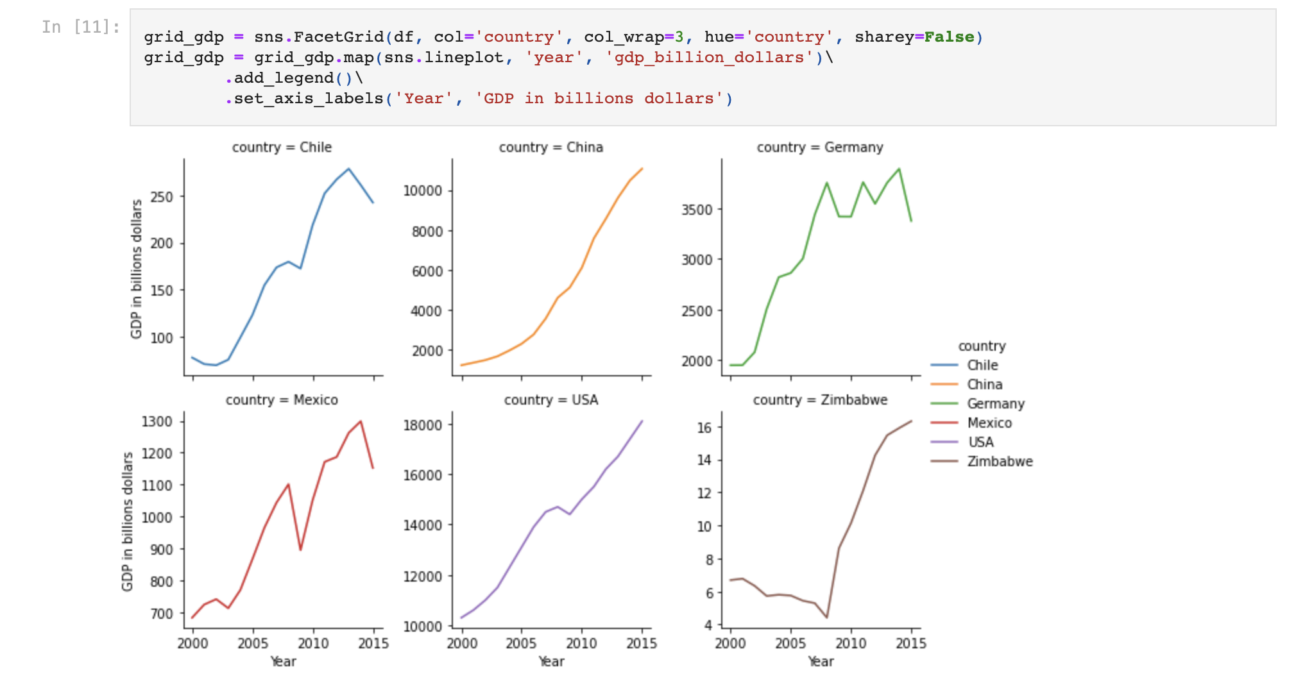Click the 2008 dip in the Mexico curve
This screenshot has width=1305, height=681.
299,548
